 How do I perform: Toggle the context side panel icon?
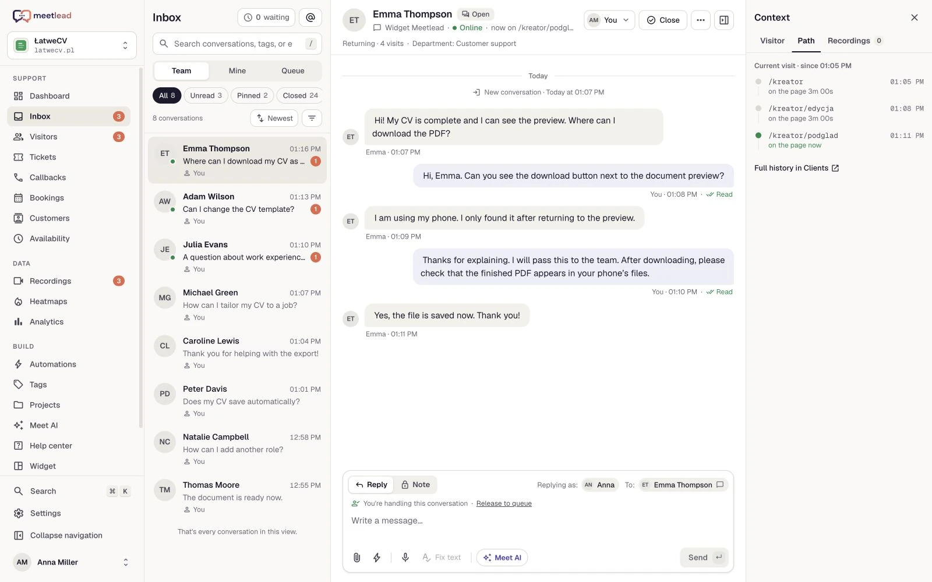click(x=724, y=20)
